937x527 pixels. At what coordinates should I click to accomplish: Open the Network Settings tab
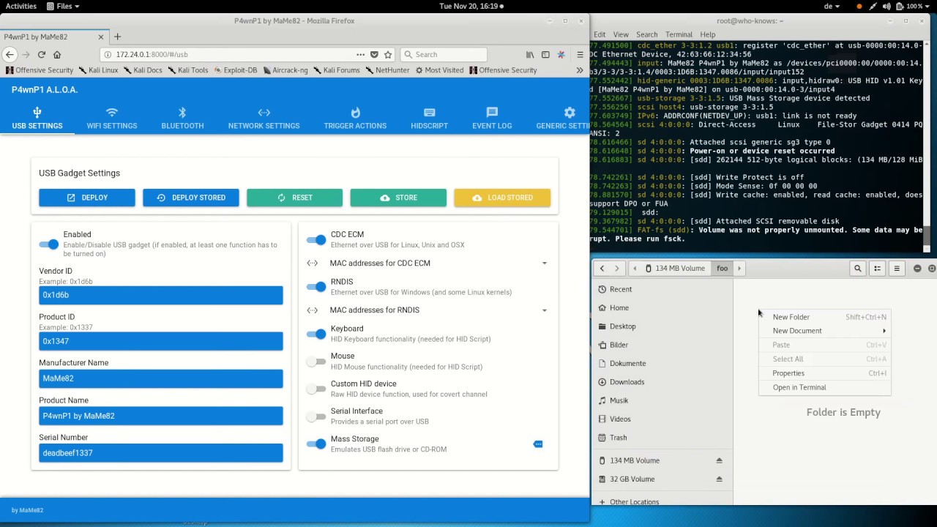(264, 119)
